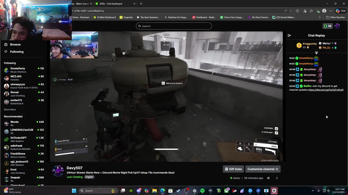348x195 pixels.
Task: Open the purple user avatar menu
Action: click(x=337, y=26)
